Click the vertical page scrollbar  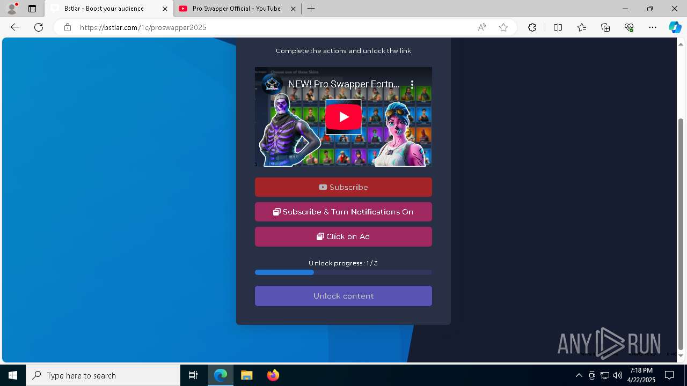pos(681,233)
